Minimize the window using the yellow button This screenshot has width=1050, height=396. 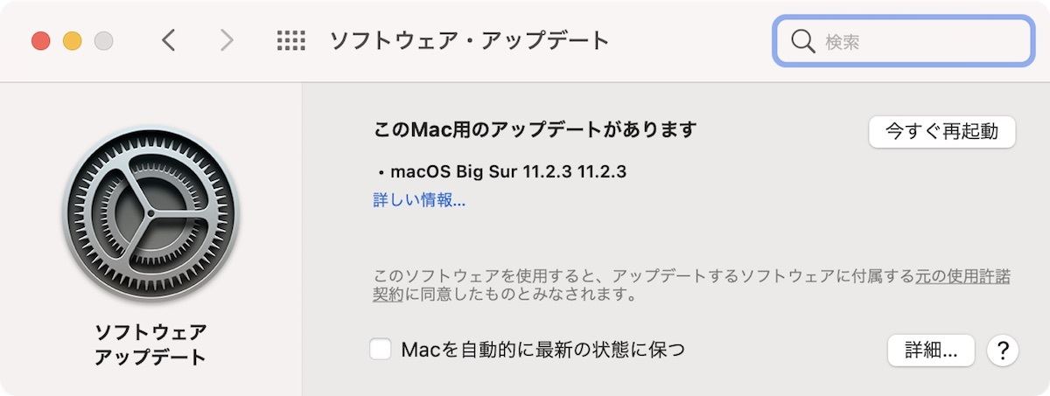(x=72, y=40)
